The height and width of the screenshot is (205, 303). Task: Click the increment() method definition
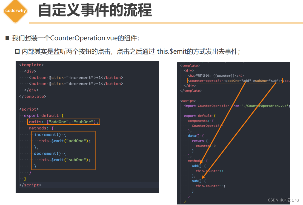point(50,134)
